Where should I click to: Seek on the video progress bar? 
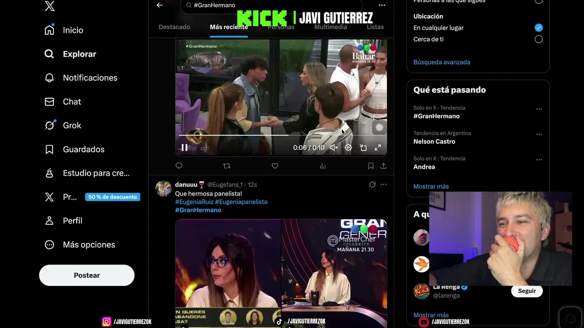(x=281, y=135)
